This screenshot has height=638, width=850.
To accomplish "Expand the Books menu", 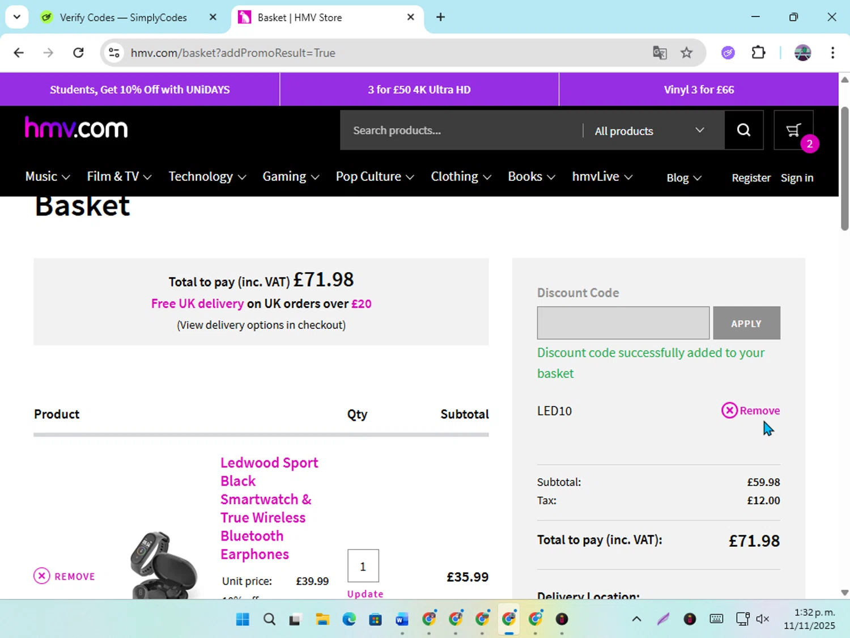I will (x=532, y=176).
